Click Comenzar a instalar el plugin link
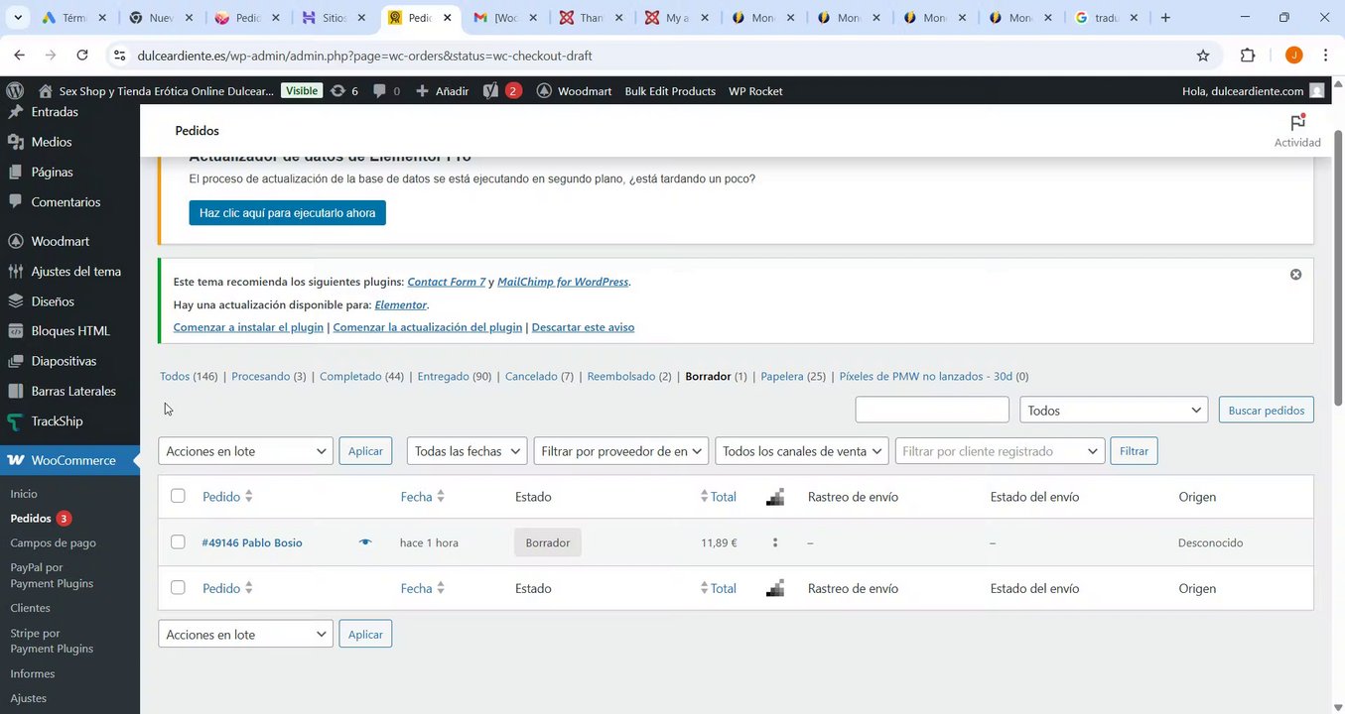Image resolution: width=1345 pixels, height=714 pixels. tap(248, 327)
